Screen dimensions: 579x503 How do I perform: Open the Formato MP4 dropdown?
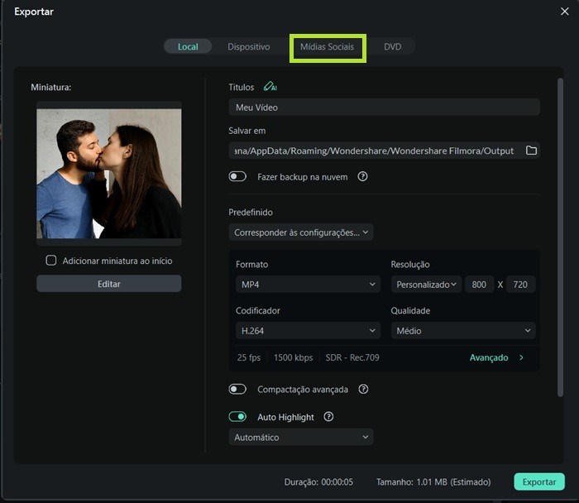click(308, 285)
